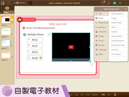The height and width of the screenshot is (97, 129).
Task: Click Cut in bottom toolbar
Action: tap(82, 95)
